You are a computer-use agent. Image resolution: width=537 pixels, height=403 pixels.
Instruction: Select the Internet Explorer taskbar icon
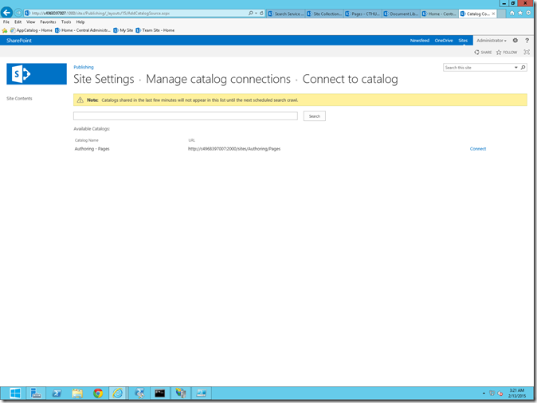[118, 393]
